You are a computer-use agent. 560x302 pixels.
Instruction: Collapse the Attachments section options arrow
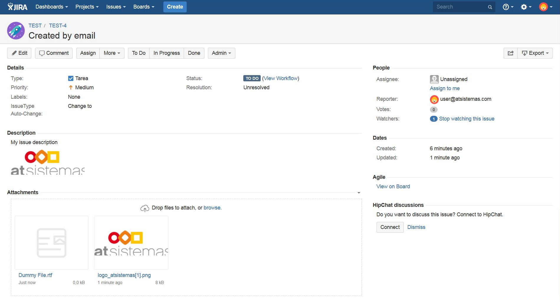[x=359, y=193]
